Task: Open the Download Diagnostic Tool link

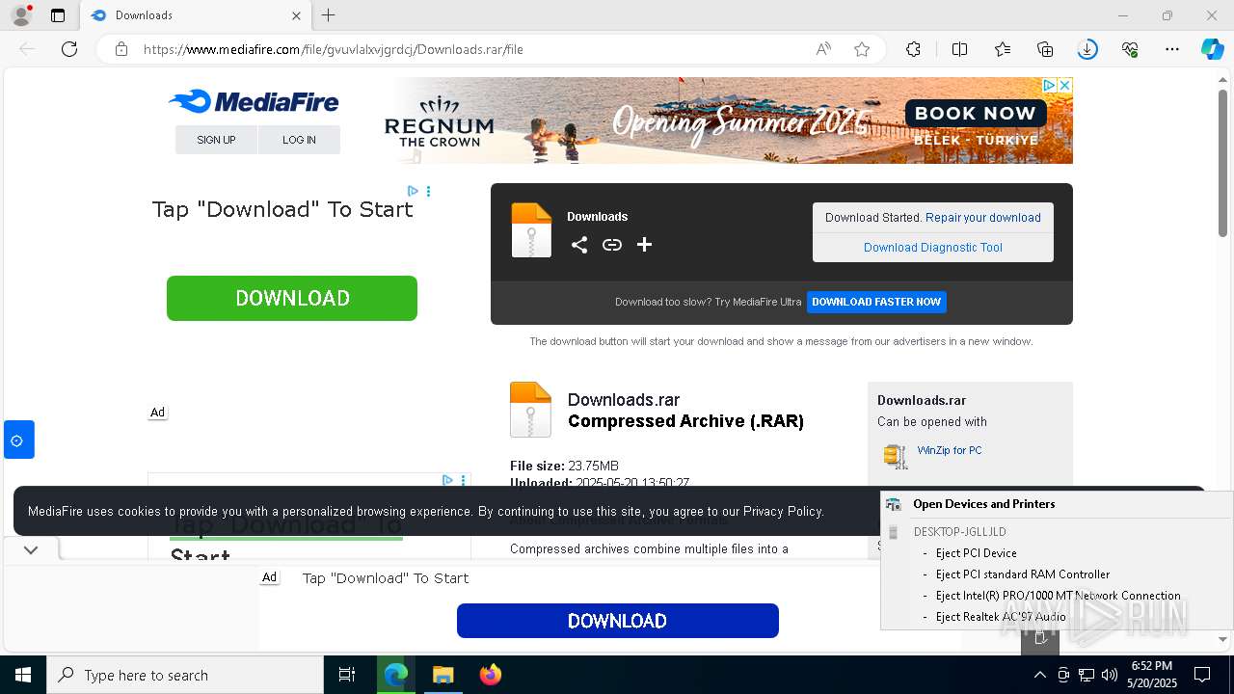Action: (x=933, y=248)
